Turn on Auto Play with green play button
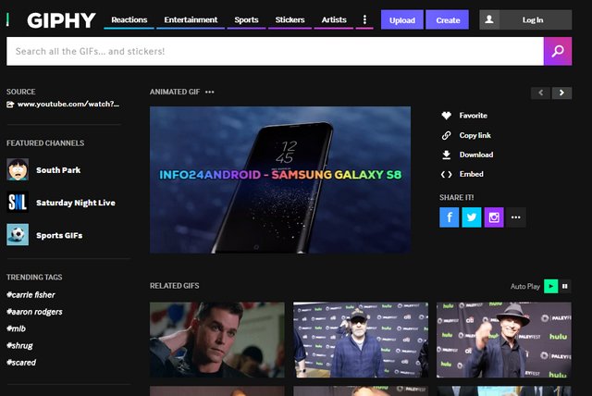The width and height of the screenshot is (592, 396). pos(551,287)
